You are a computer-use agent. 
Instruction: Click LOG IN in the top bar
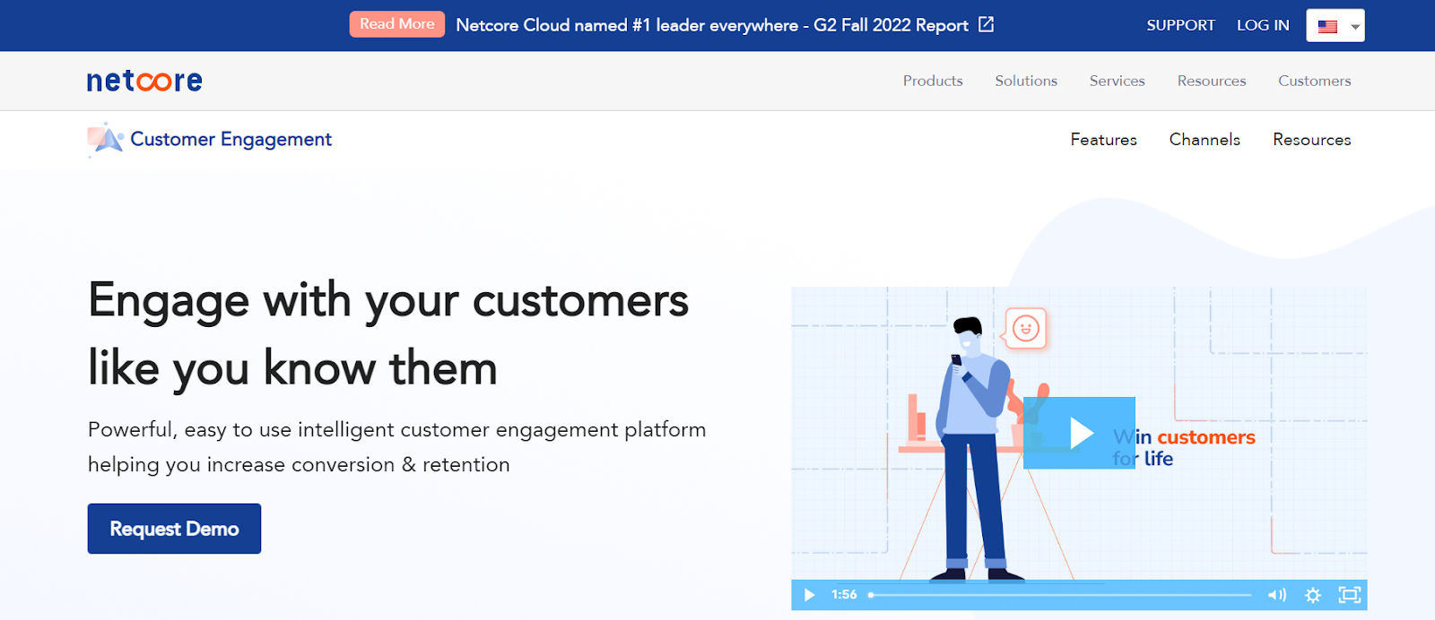click(x=1263, y=25)
